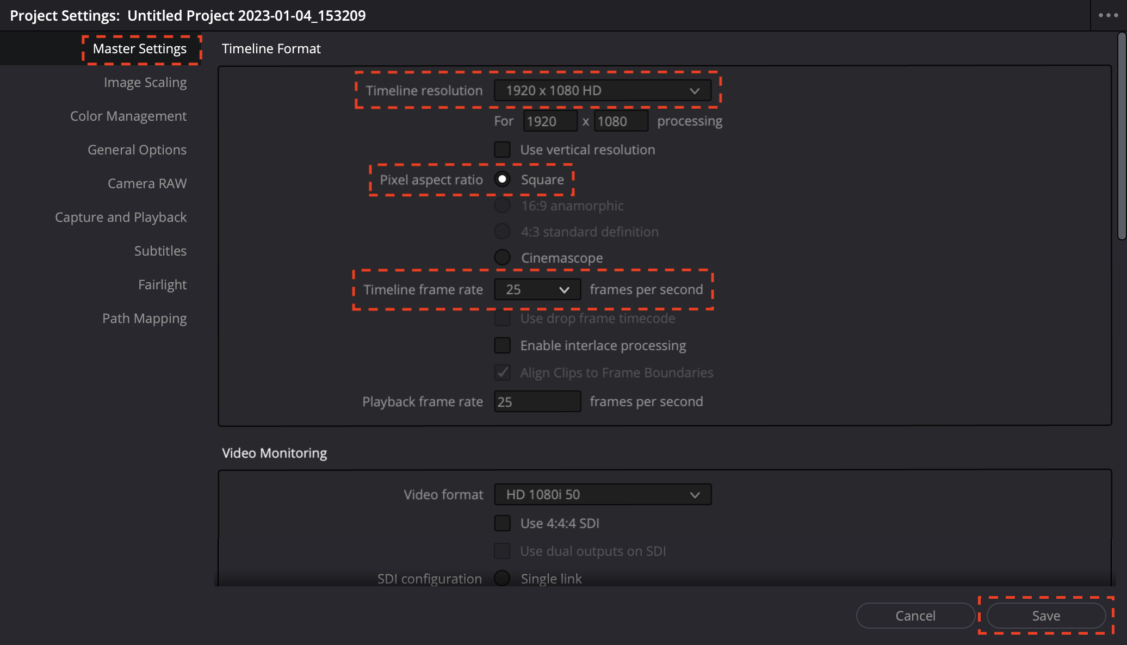Click the Save button
1127x645 pixels.
[x=1046, y=616]
